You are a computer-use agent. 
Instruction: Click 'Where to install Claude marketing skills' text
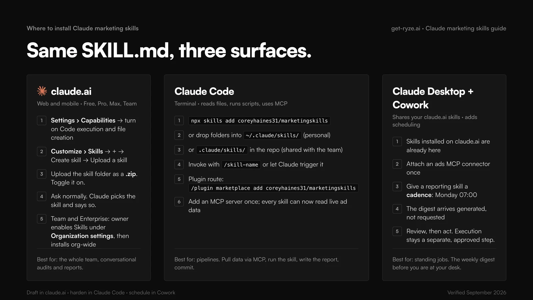[83, 28]
